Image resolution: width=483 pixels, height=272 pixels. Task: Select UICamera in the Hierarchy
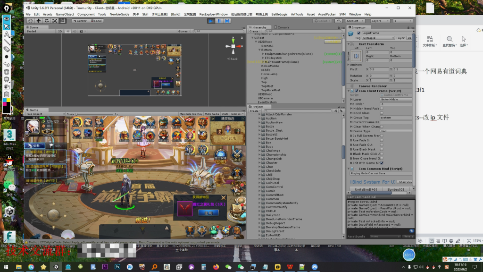[x=265, y=98]
